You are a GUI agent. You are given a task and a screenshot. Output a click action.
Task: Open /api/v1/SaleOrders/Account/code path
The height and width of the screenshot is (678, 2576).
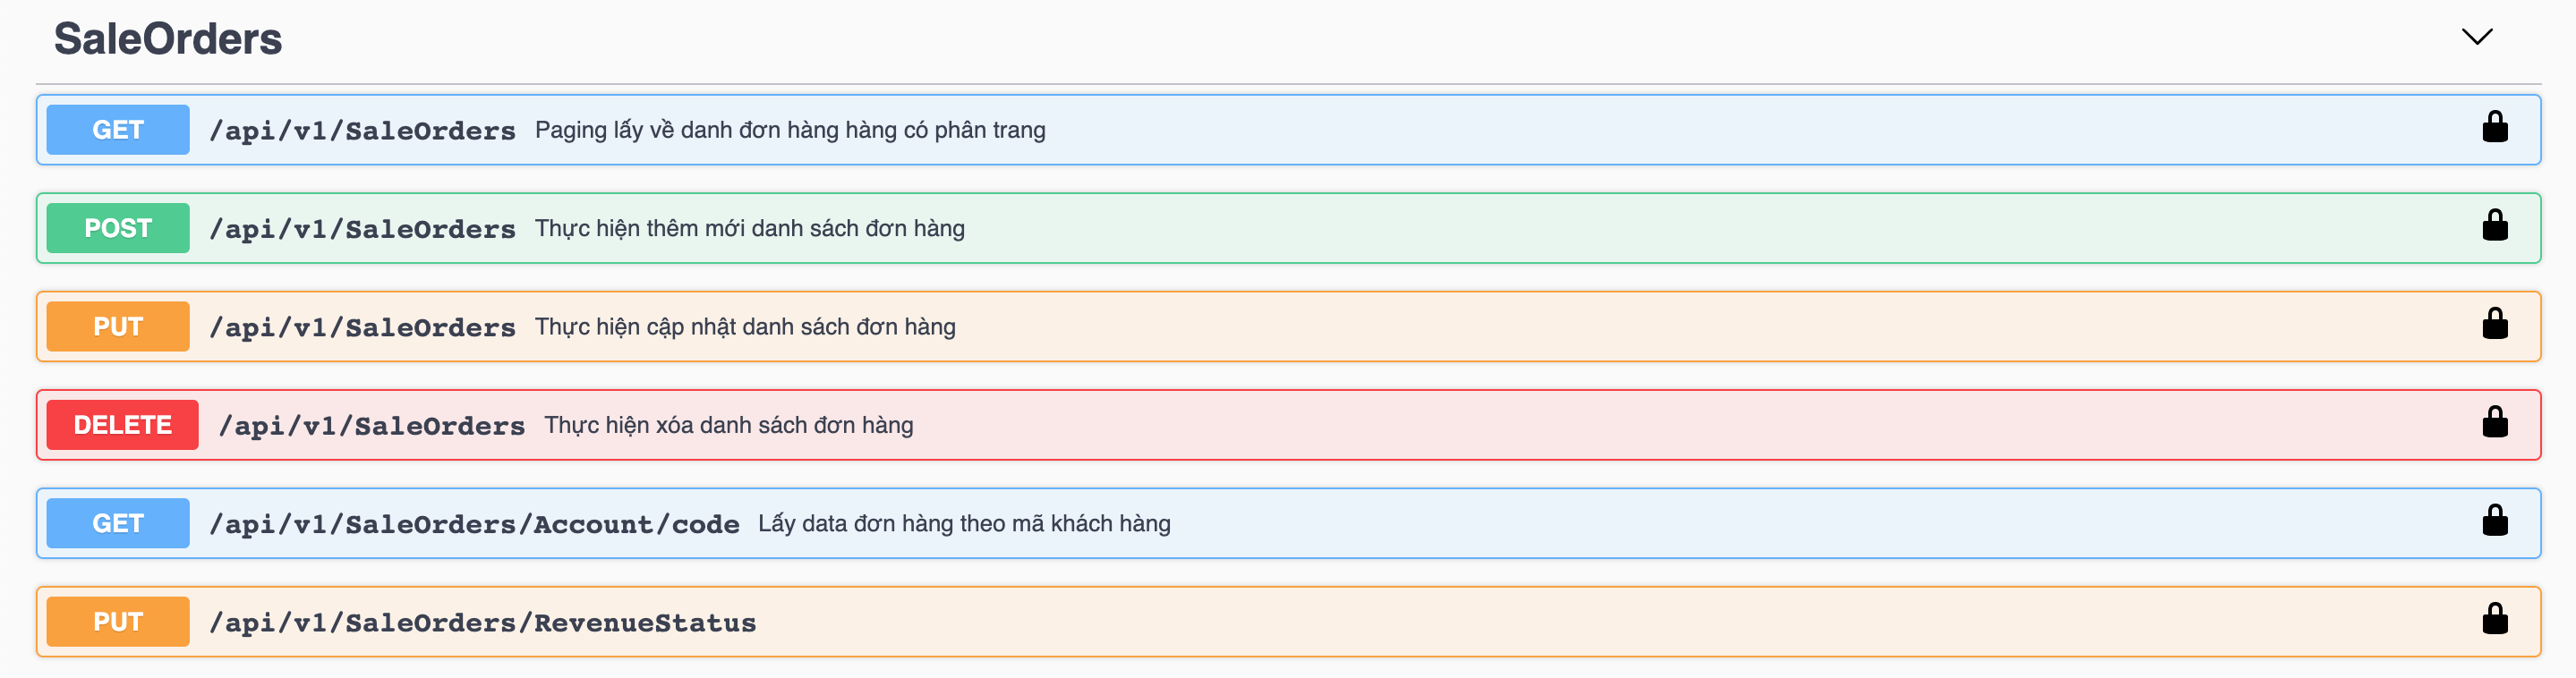474,524
